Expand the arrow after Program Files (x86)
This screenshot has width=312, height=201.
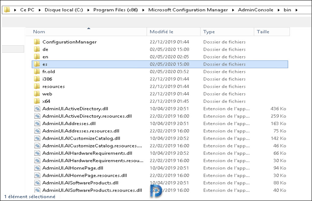pyautogui.click(x=143, y=10)
